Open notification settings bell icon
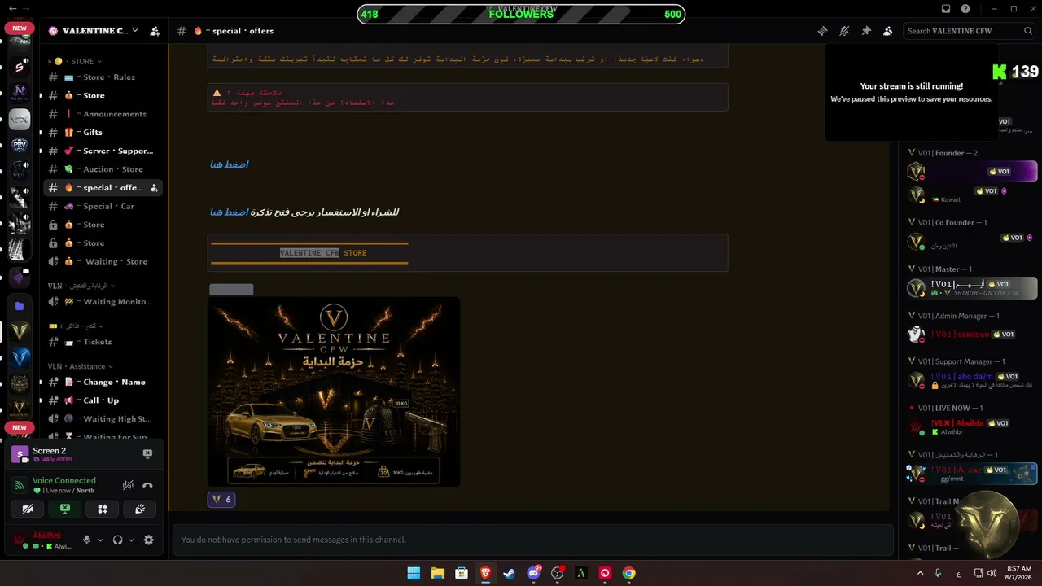 pos(844,31)
